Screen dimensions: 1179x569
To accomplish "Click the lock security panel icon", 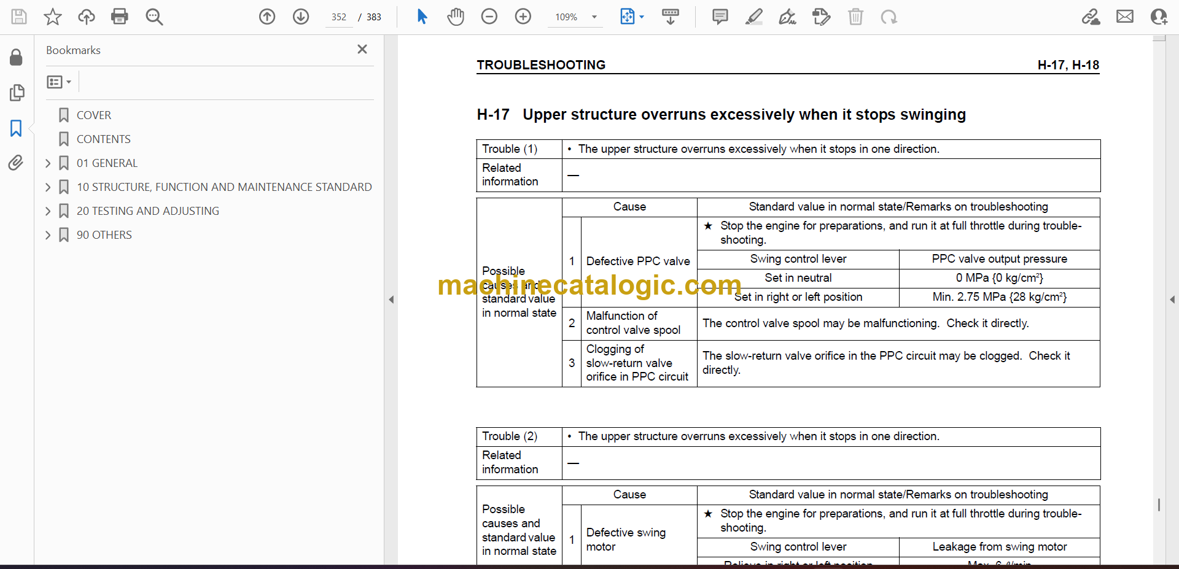I will pos(16,57).
